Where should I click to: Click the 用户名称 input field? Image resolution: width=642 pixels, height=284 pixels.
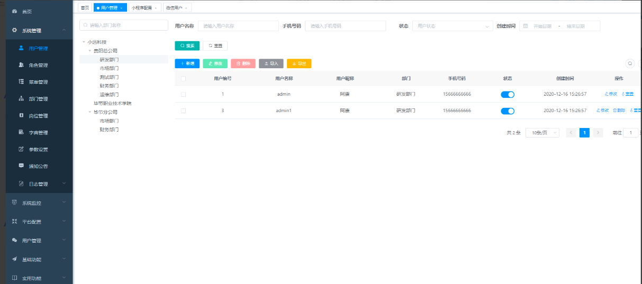coord(238,26)
